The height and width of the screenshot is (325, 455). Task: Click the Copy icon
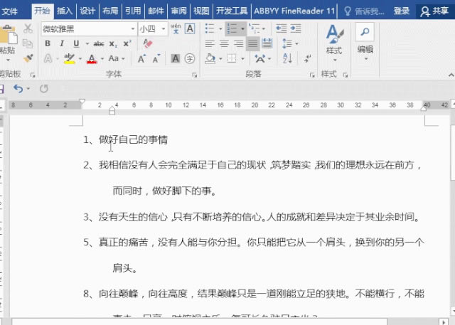tap(28, 43)
